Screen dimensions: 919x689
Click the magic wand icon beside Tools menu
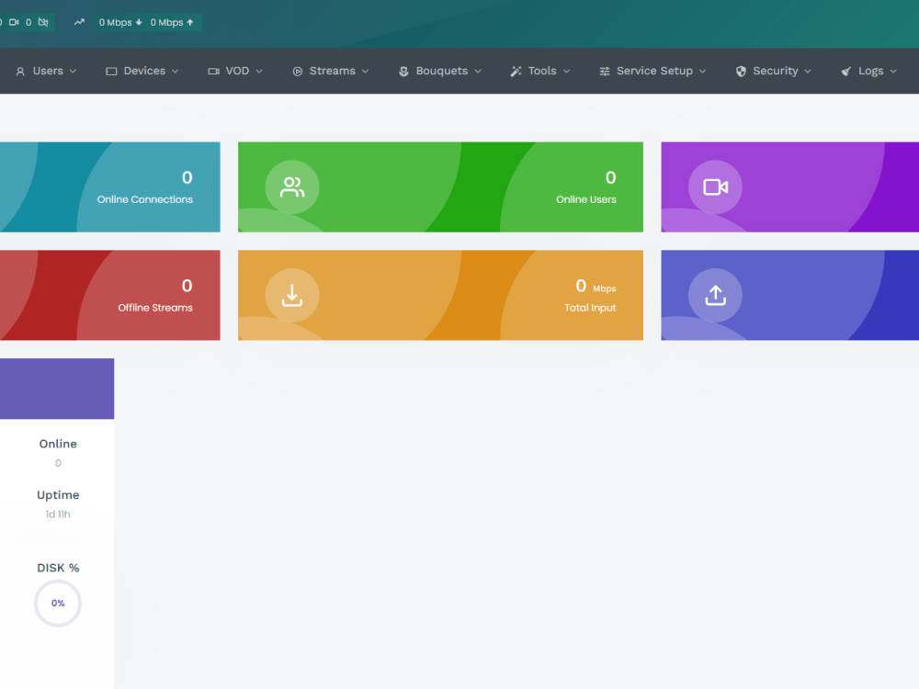(x=516, y=71)
